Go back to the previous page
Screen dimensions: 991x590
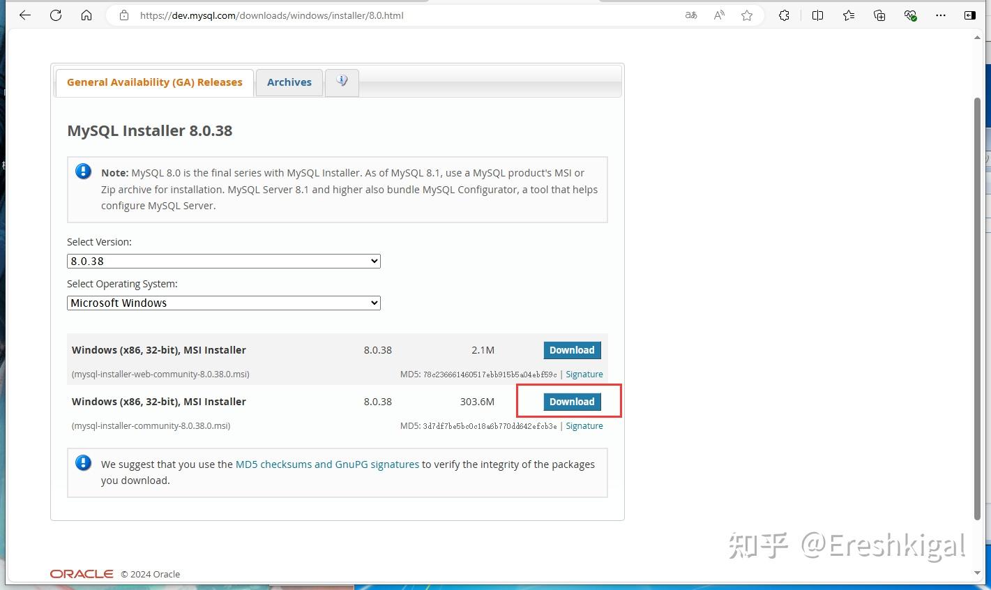click(25, 15)
